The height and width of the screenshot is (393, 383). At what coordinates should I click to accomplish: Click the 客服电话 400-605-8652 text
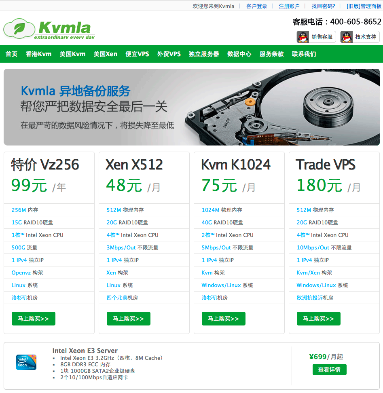[337, 22]
